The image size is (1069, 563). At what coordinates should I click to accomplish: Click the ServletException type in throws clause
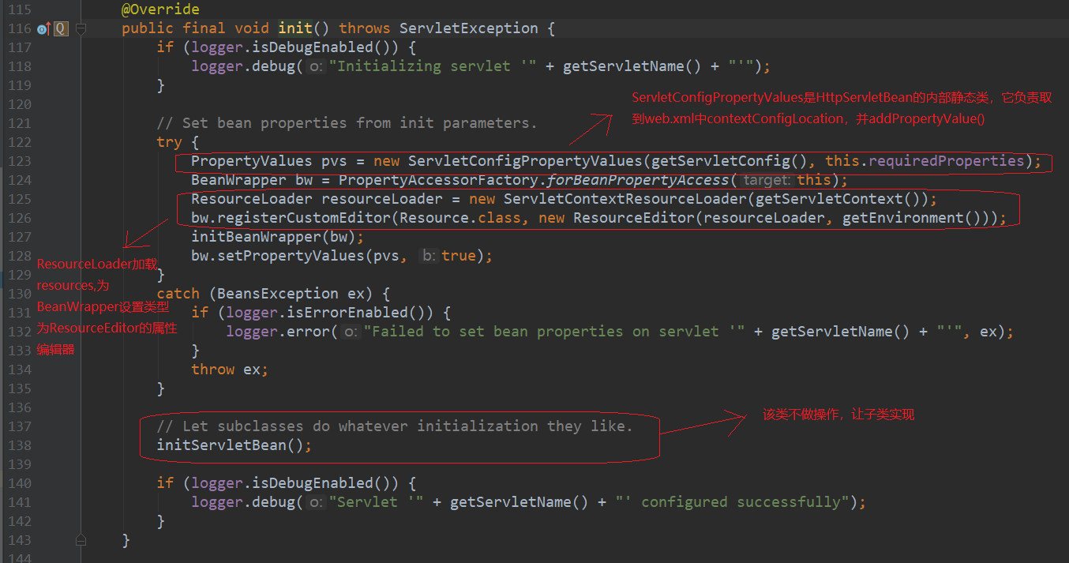469,28
